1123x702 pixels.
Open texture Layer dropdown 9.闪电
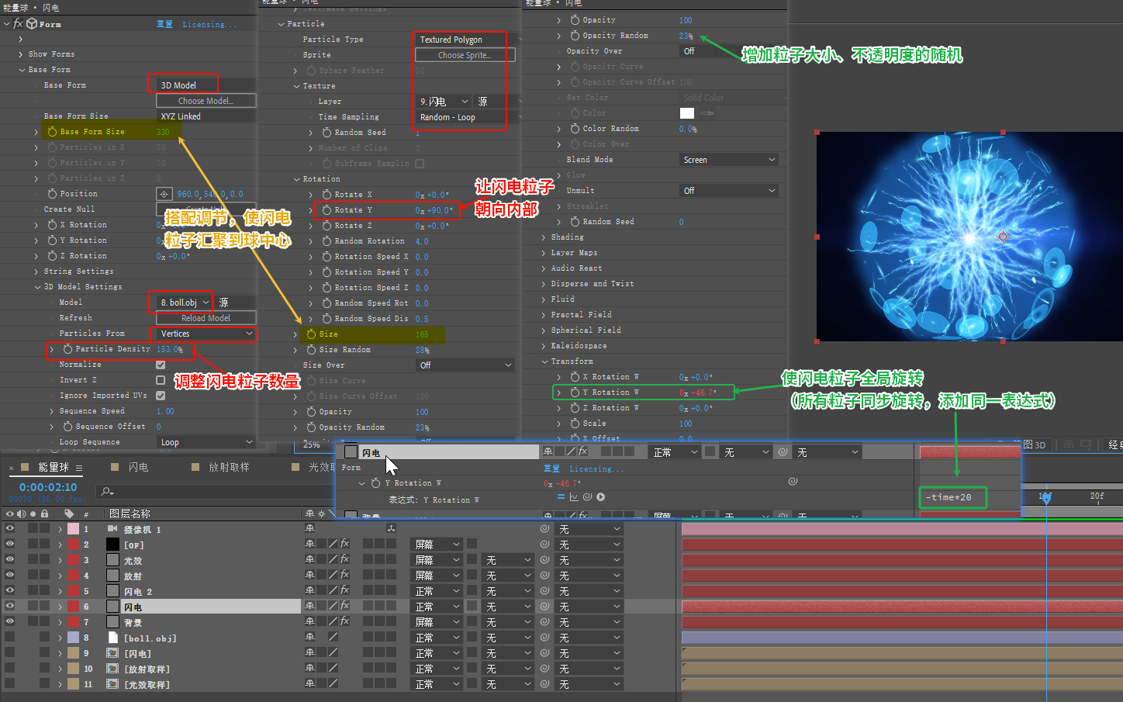click(x=444, y=102)
